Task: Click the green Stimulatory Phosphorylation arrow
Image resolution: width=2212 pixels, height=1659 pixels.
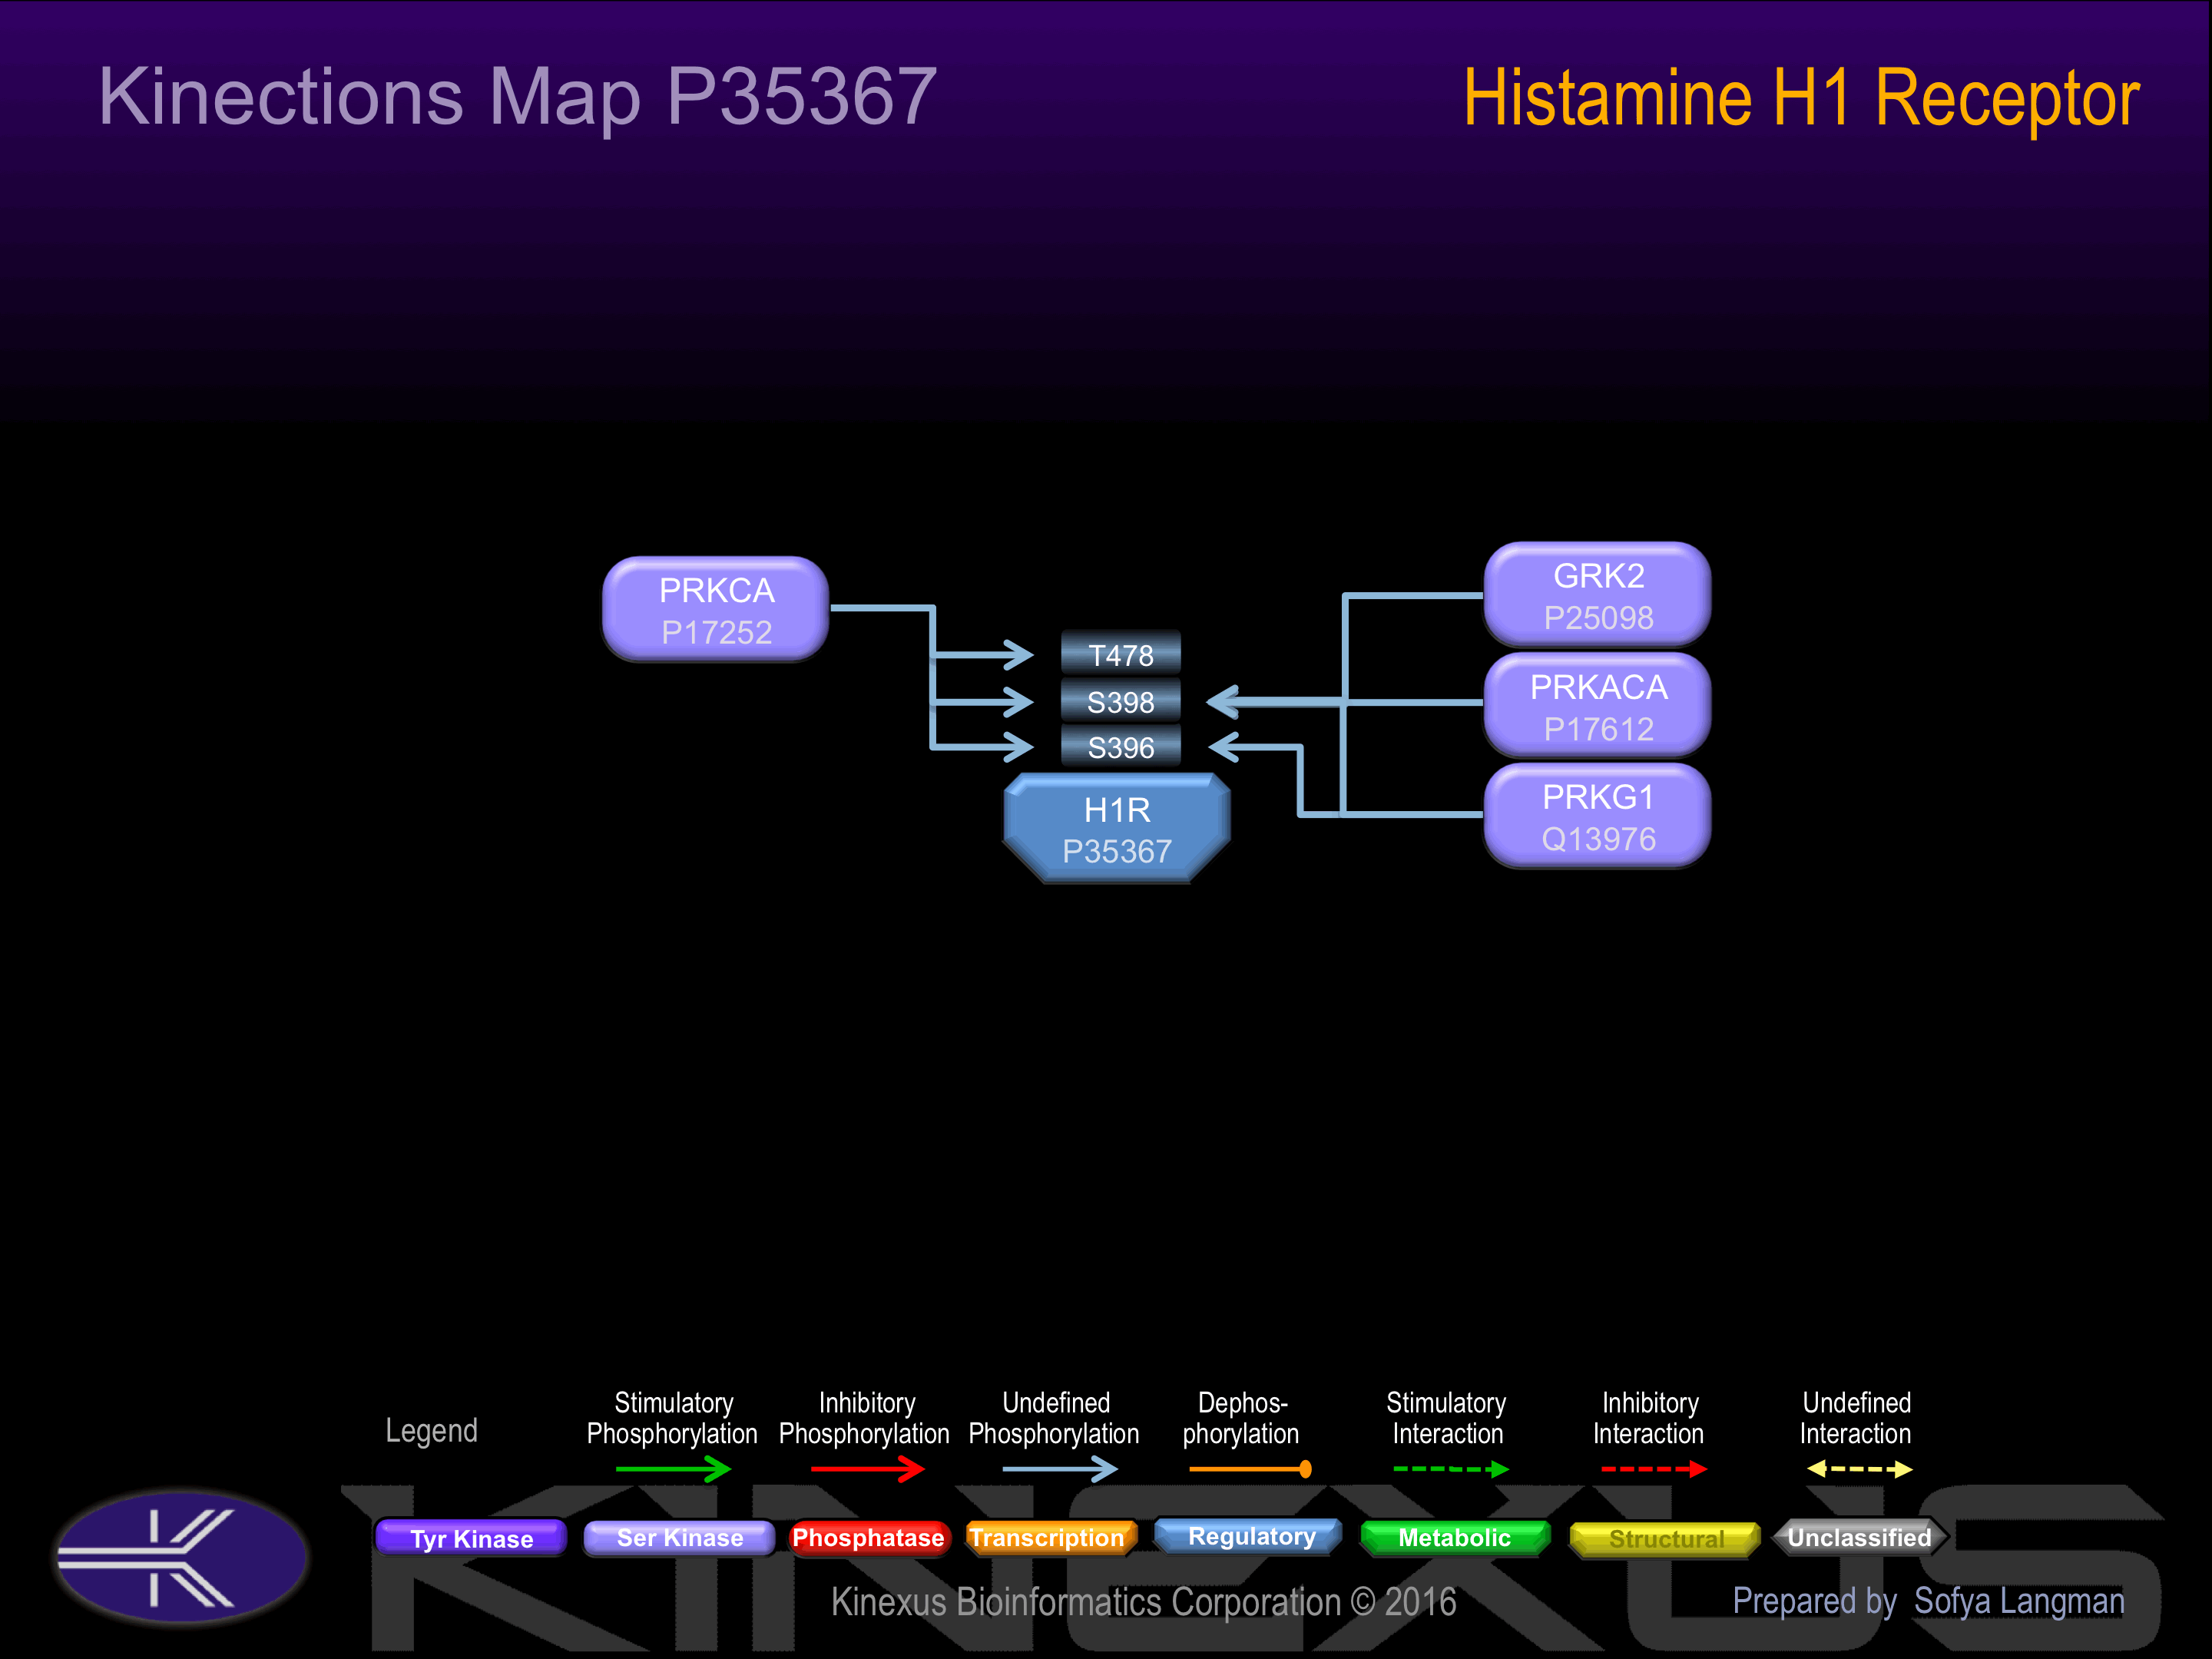Action: (673, 1469)
